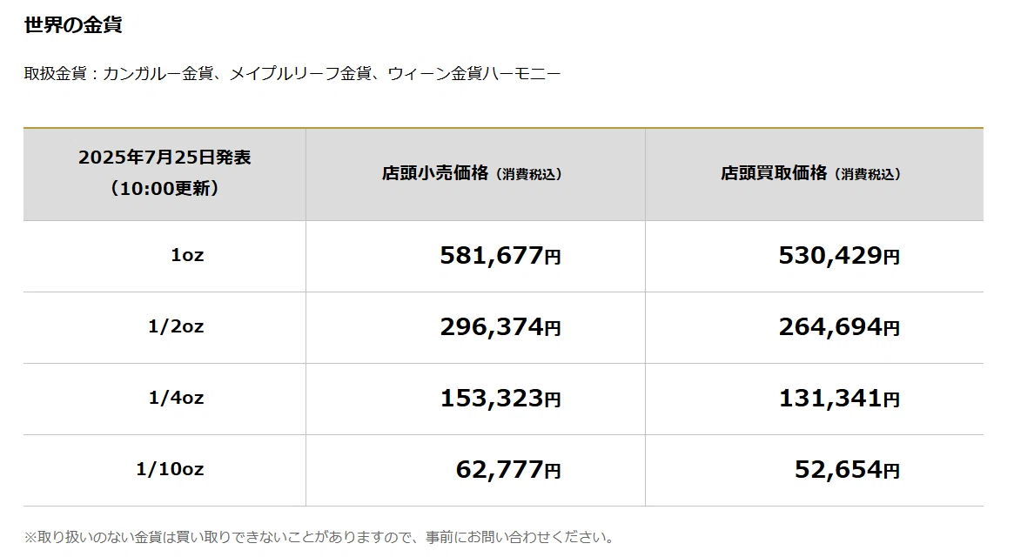
Task: Select the 1oz row label
Action: click(187, 256)
